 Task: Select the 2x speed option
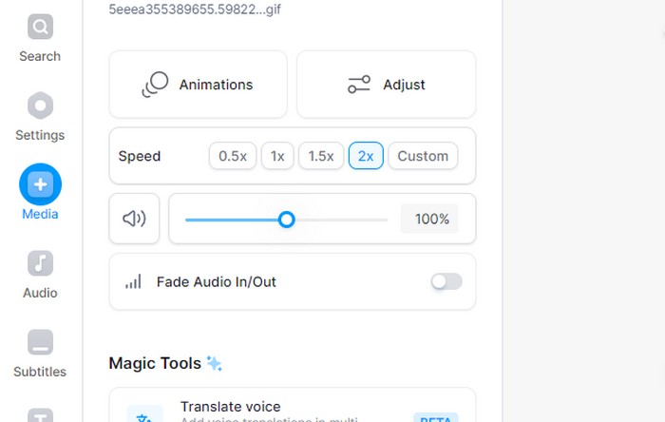tap(366, 156)
